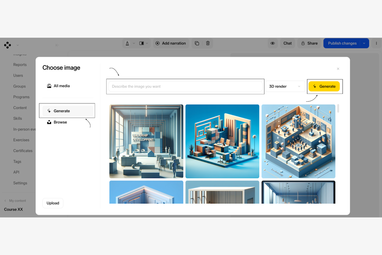Click the text color A icon

tap(127, 43)
